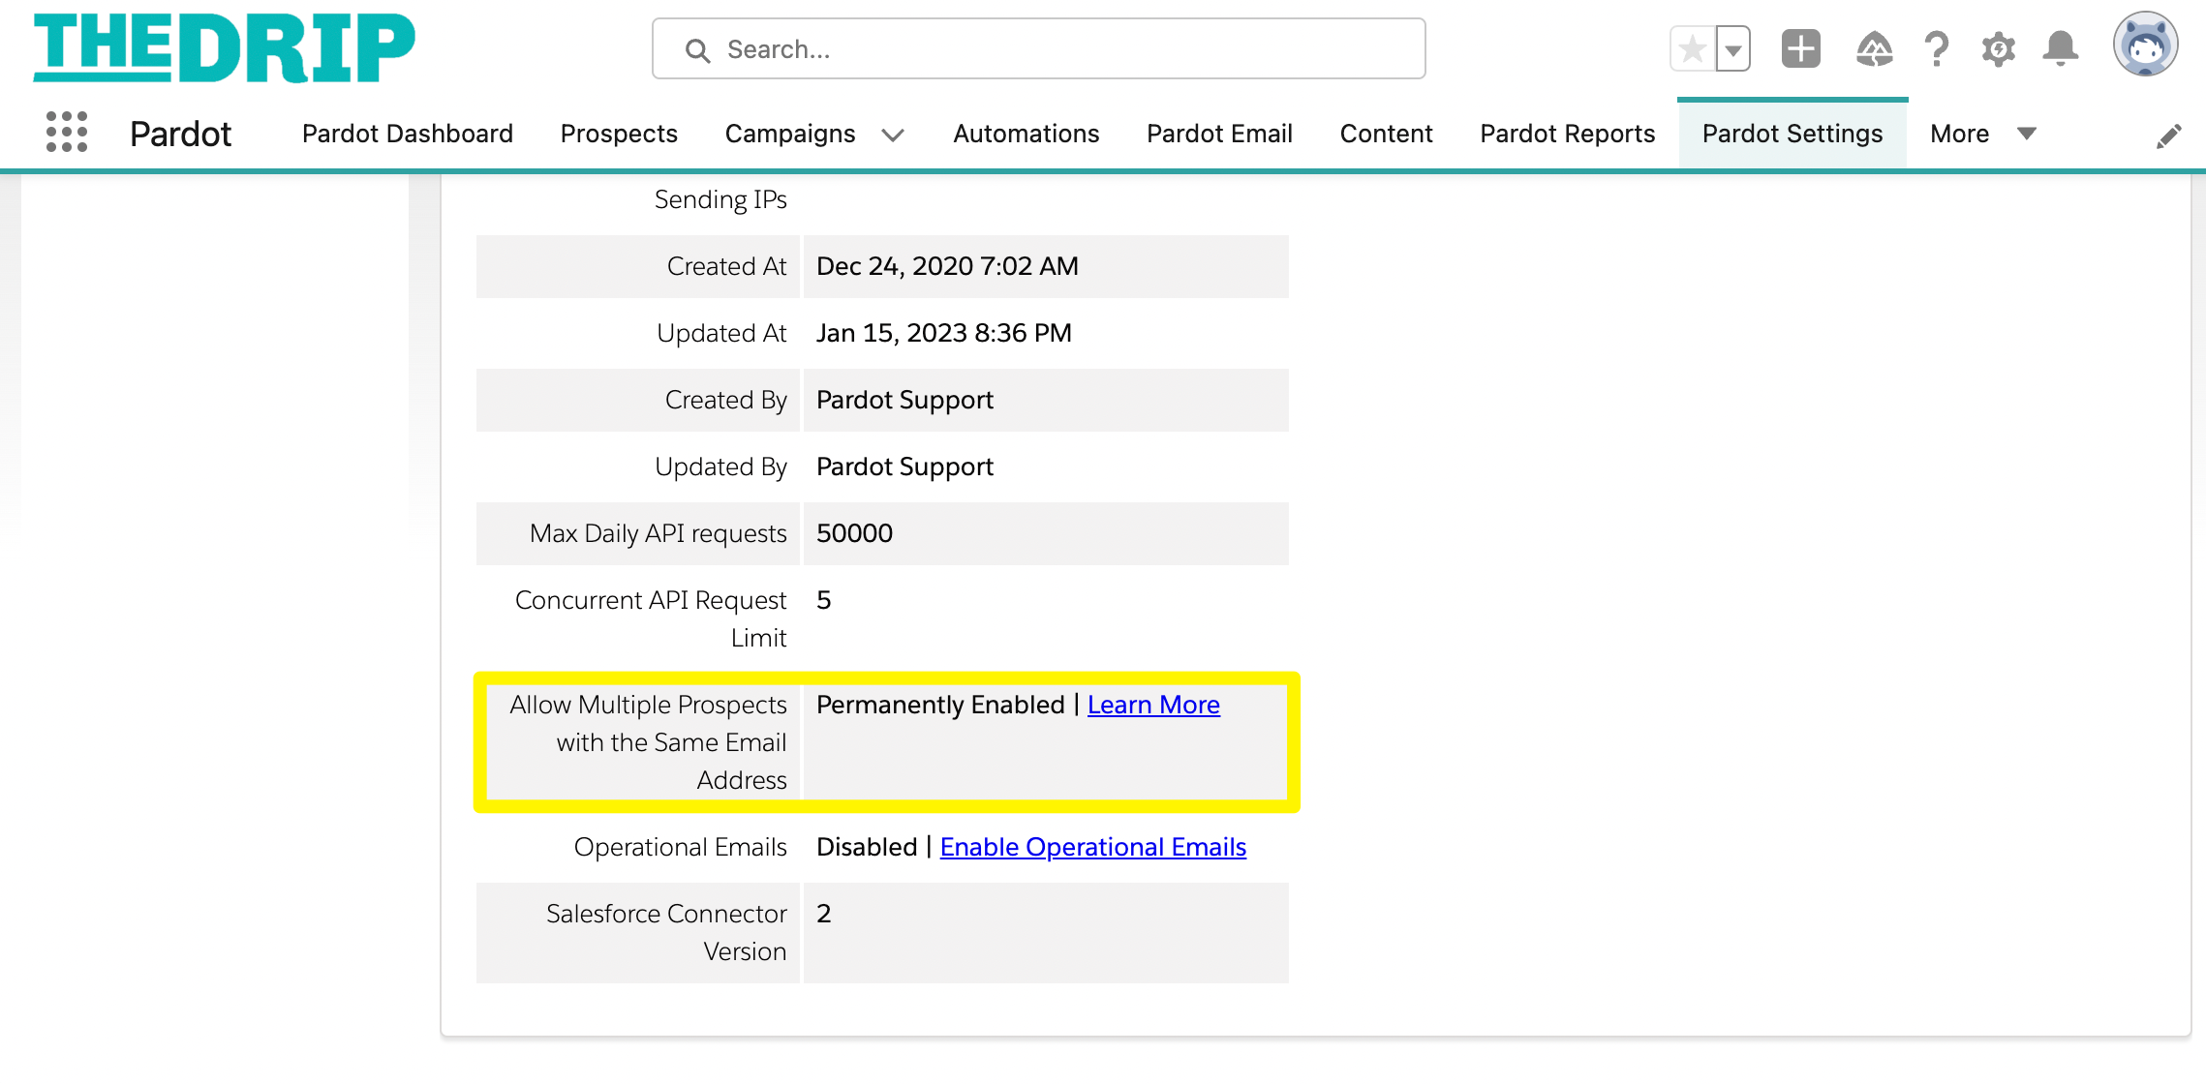Click the Concurrent API Request Limit label
Image resolution: width=2206 pixels, height=1084 pixels.
pyautogui.click(x=651, y=618)
